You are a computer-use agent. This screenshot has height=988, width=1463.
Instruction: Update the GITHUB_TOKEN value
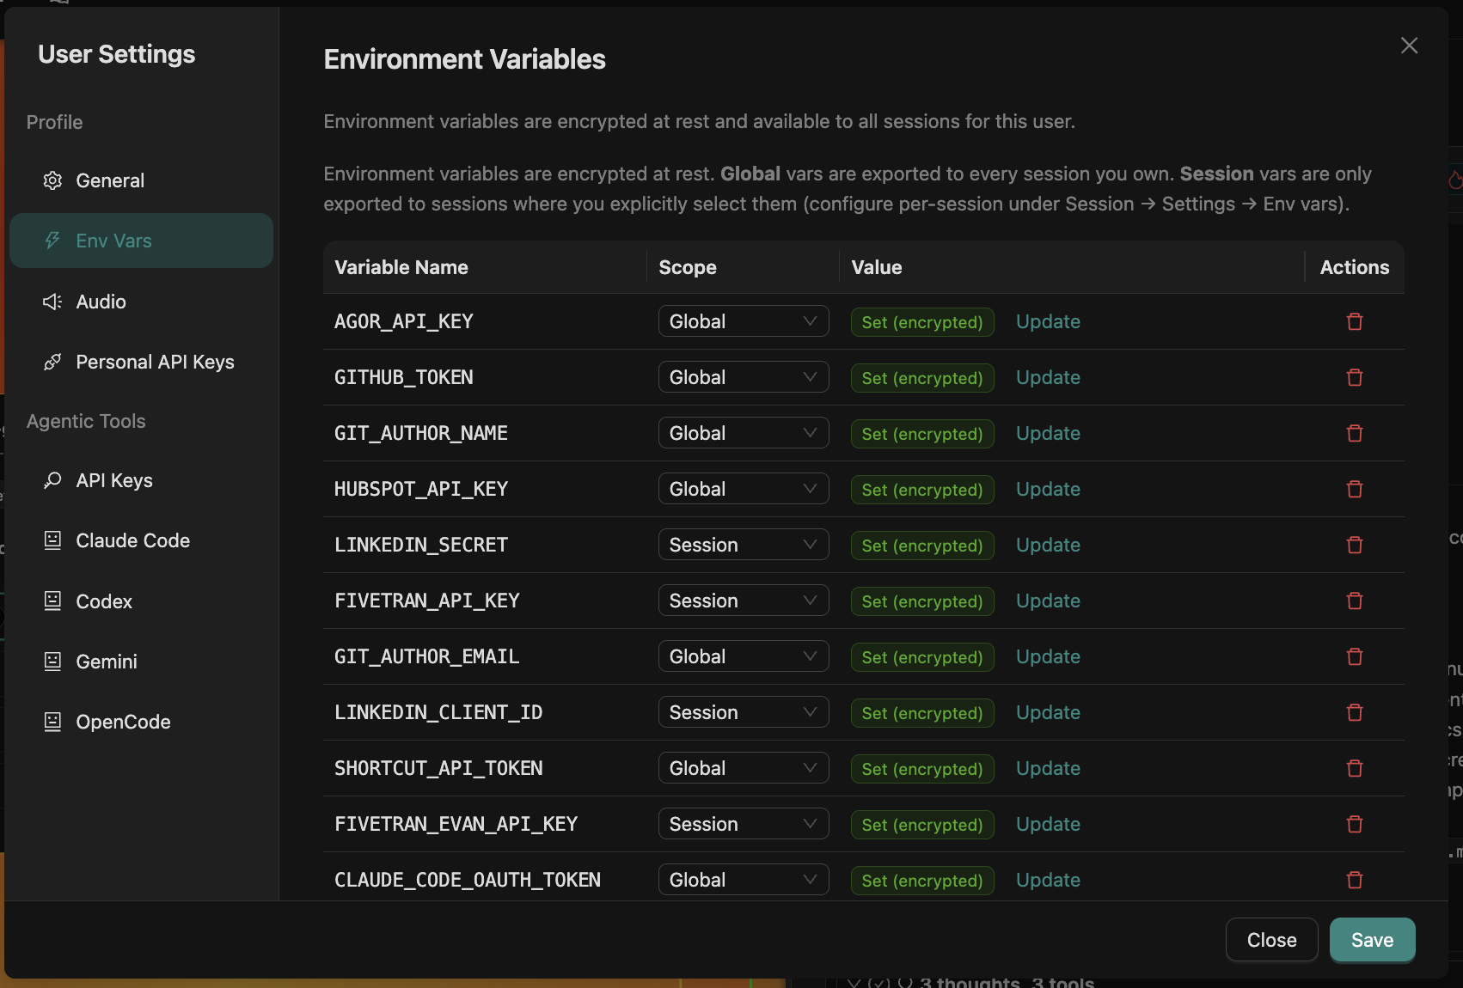(1048, 377)
